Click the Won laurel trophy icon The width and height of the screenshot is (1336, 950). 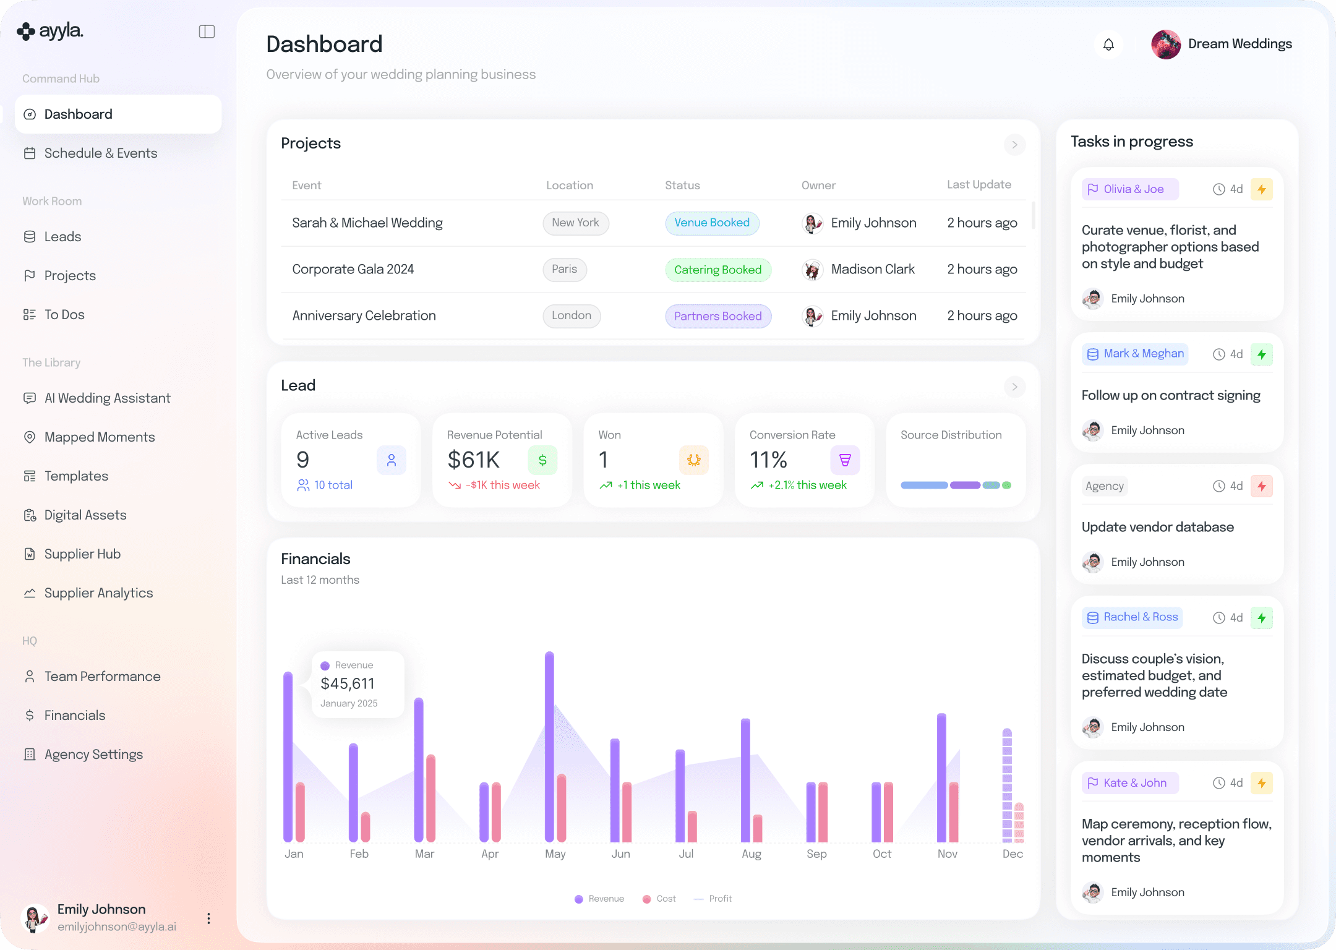(x=693, y=460)
